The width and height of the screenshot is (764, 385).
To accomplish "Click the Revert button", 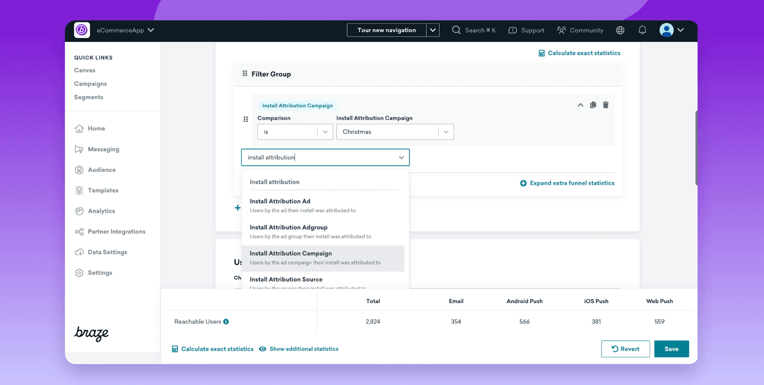I will (625, 349).
